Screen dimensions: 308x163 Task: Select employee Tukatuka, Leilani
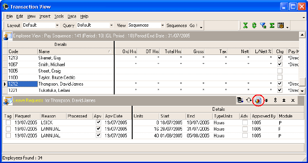click(x=54, y=91)
